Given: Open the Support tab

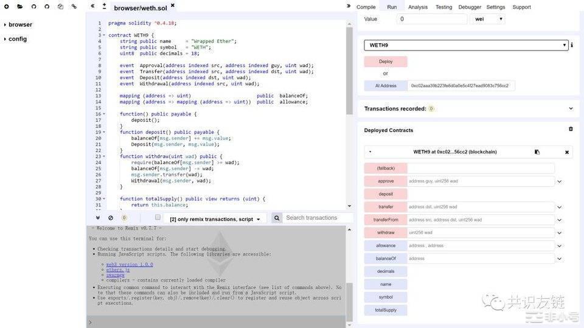Looking at the screenshot, I should click(x=521, y=7).
